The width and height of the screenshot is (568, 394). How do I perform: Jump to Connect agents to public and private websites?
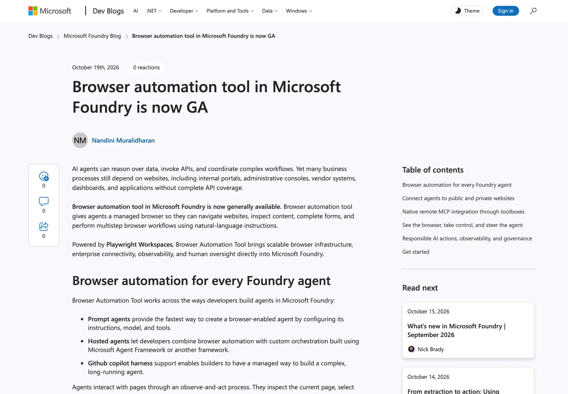click(458, 198)
